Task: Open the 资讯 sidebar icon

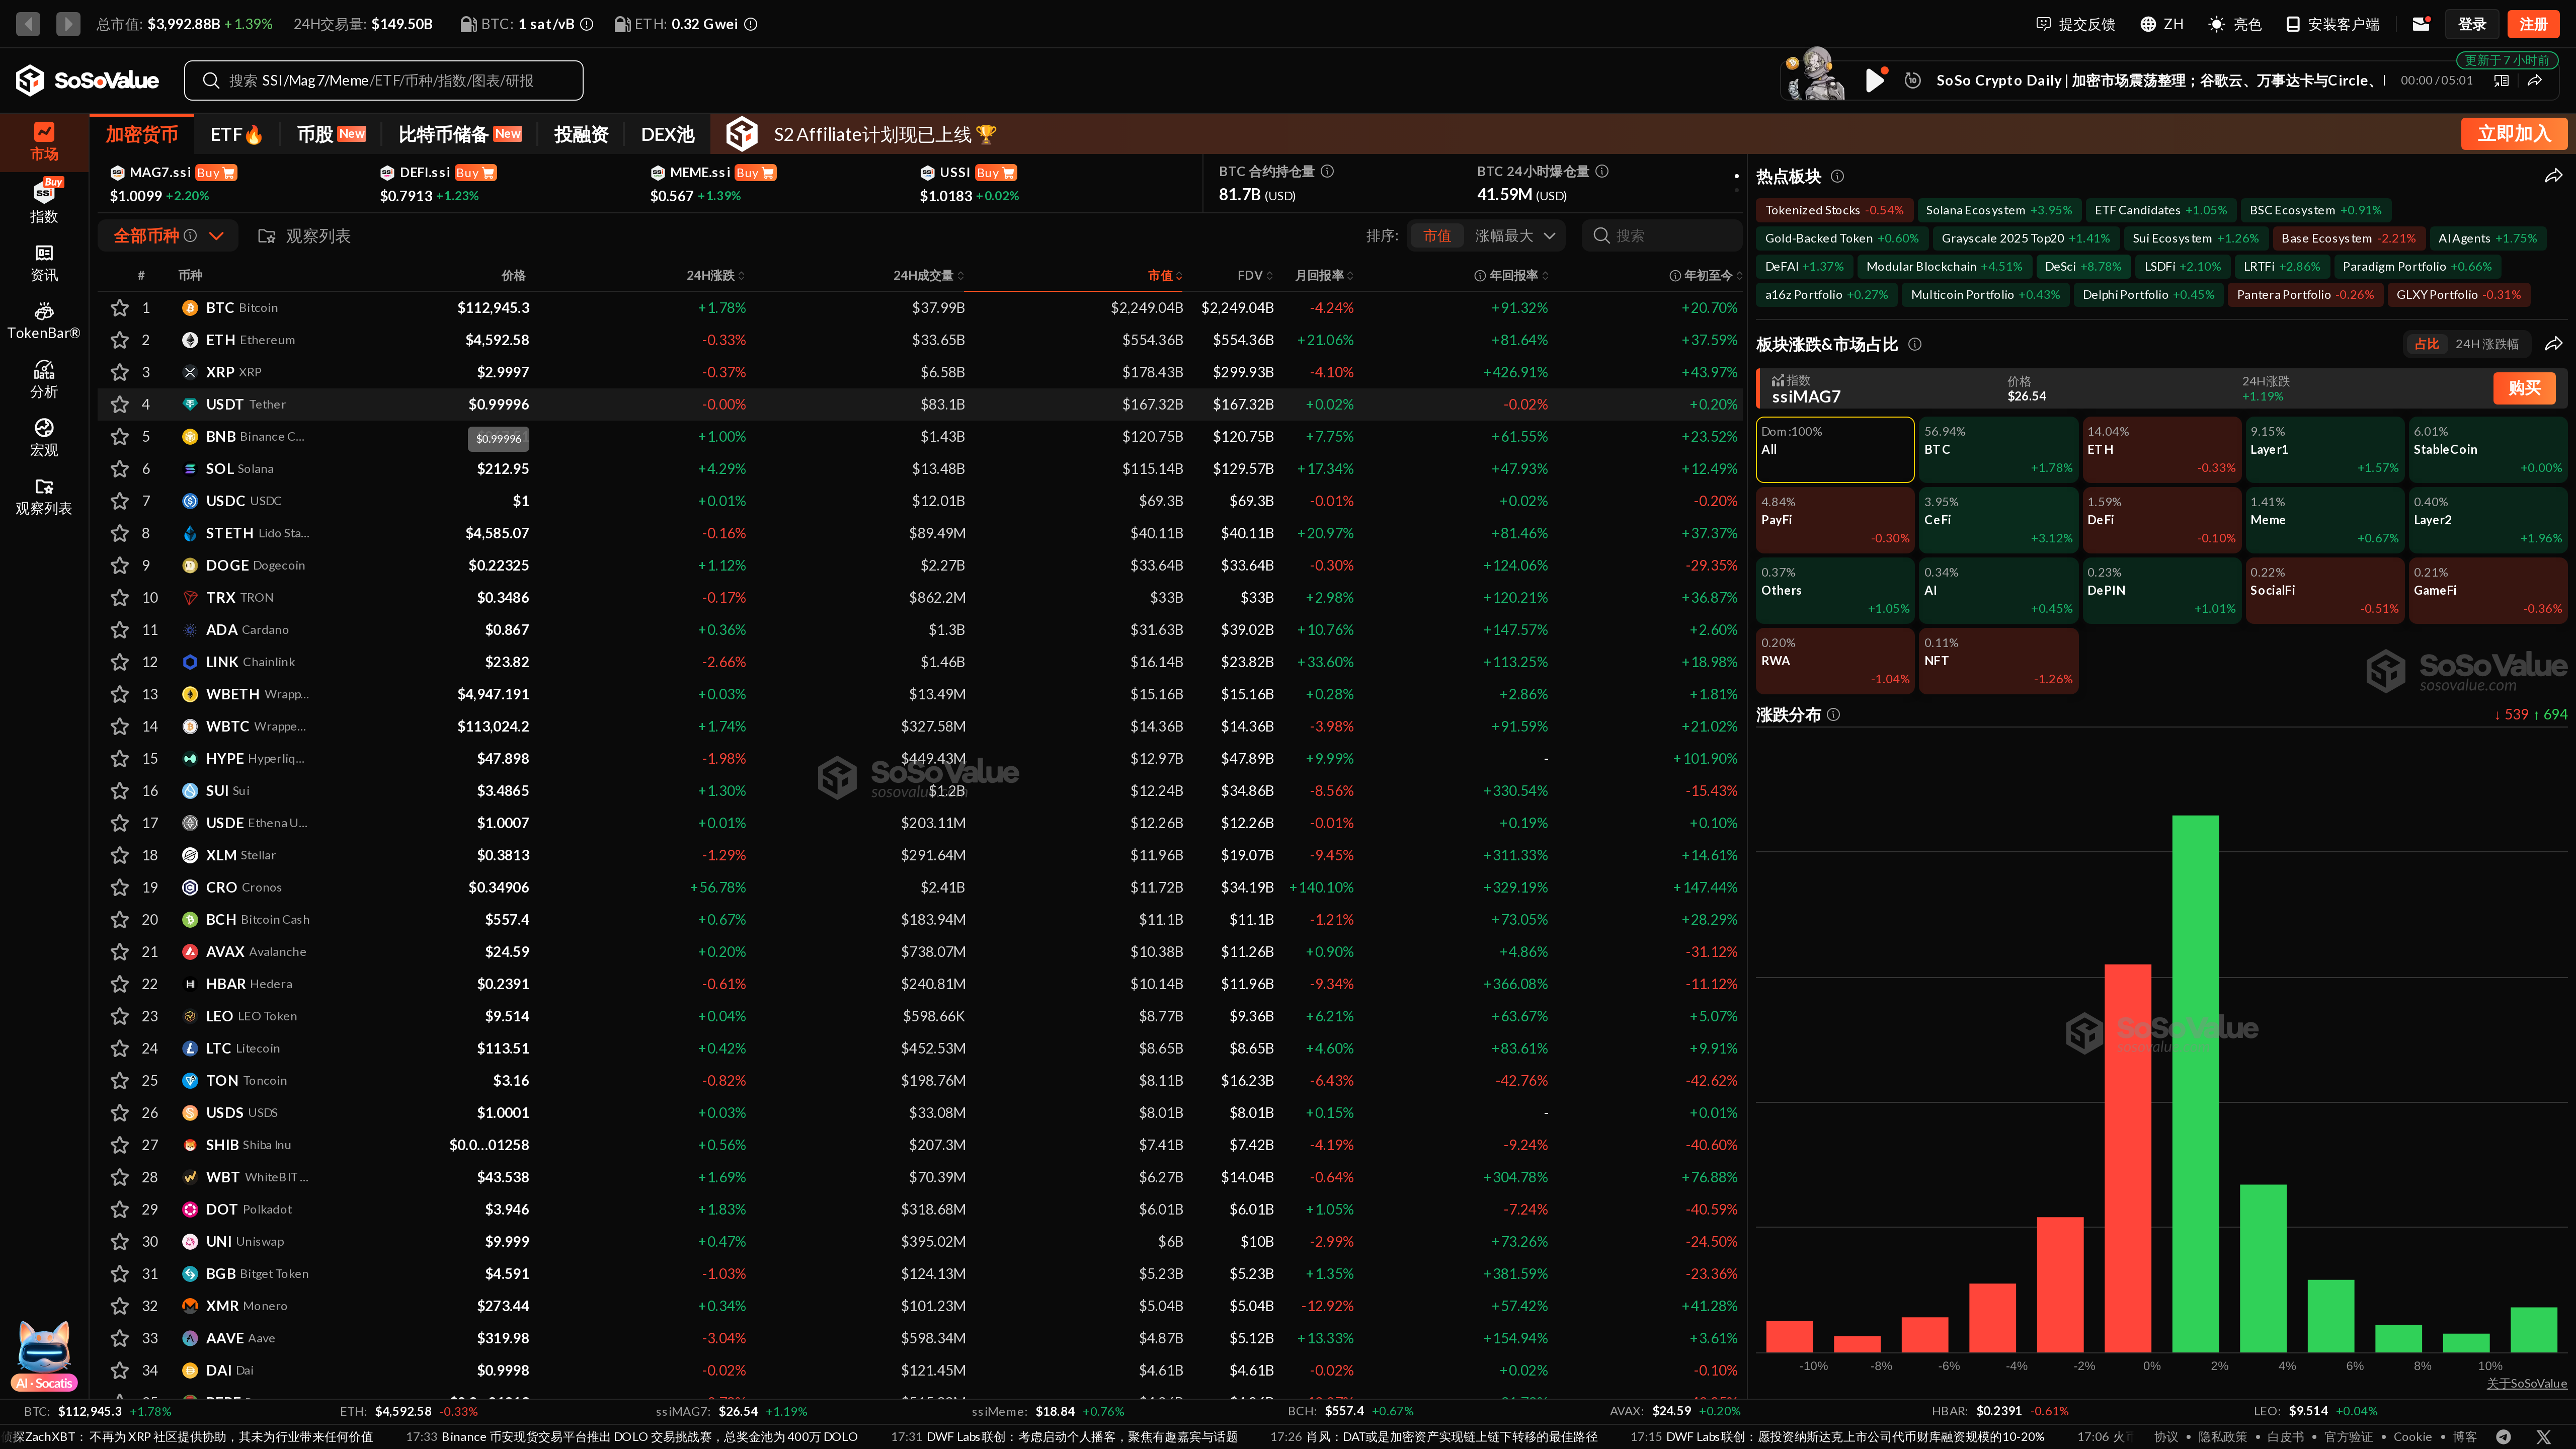Action: [44, 263]
